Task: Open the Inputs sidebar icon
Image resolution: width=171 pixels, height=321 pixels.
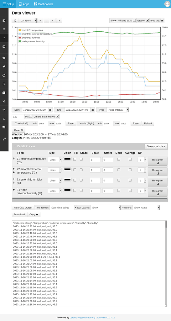Action: click(4, 21)
